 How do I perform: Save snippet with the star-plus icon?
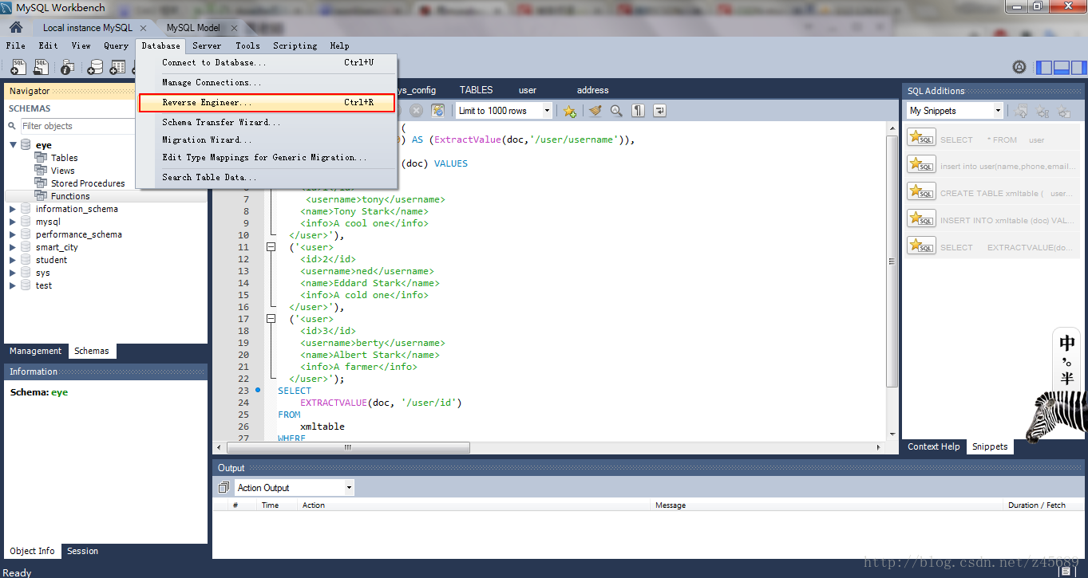[569, 111]
